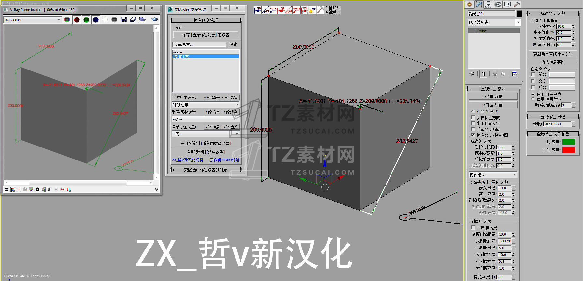Open configure modifier sets
Screen dimensions: 583x281
coord(515,74)
